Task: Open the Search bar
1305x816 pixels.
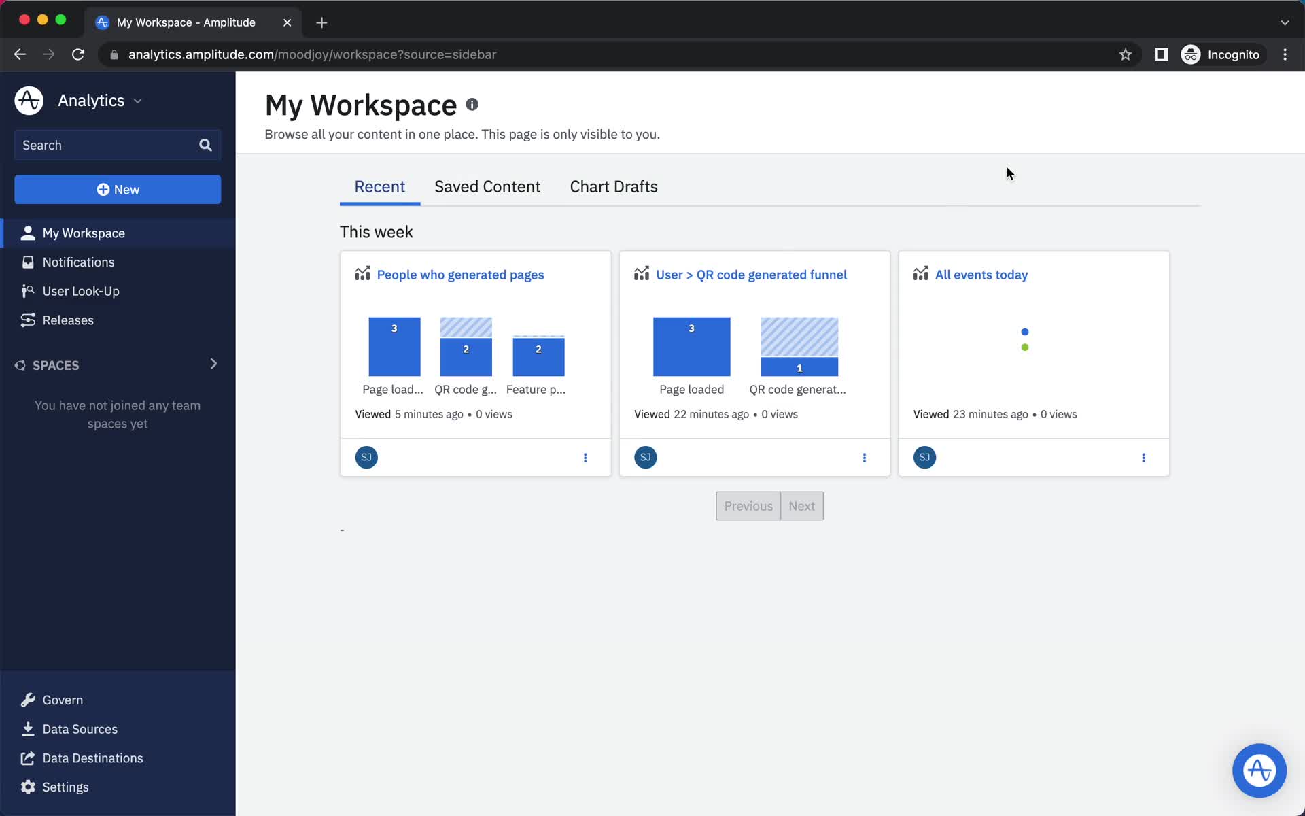Action: tap(118, 145)
